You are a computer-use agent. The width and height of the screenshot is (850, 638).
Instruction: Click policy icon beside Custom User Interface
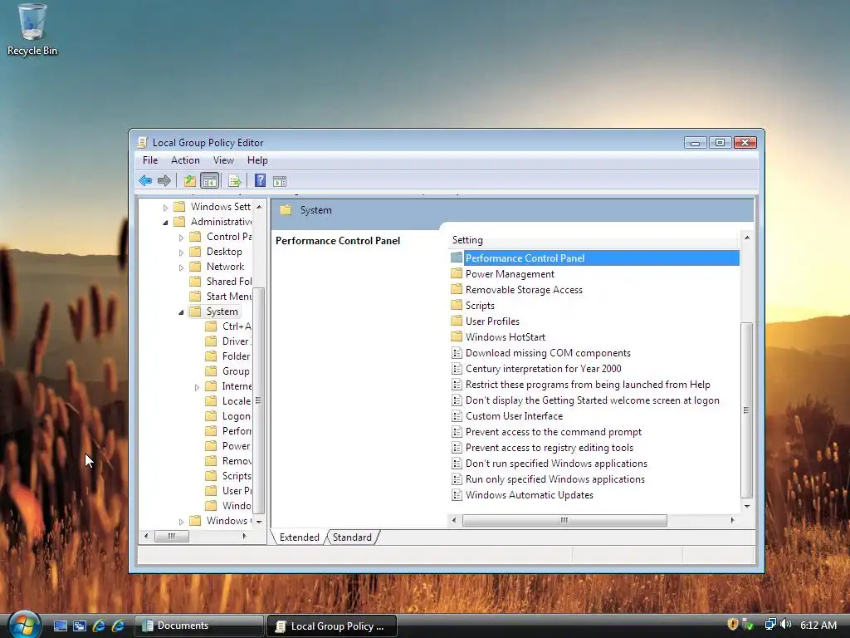pyautogui.click(x=457, y=416)
